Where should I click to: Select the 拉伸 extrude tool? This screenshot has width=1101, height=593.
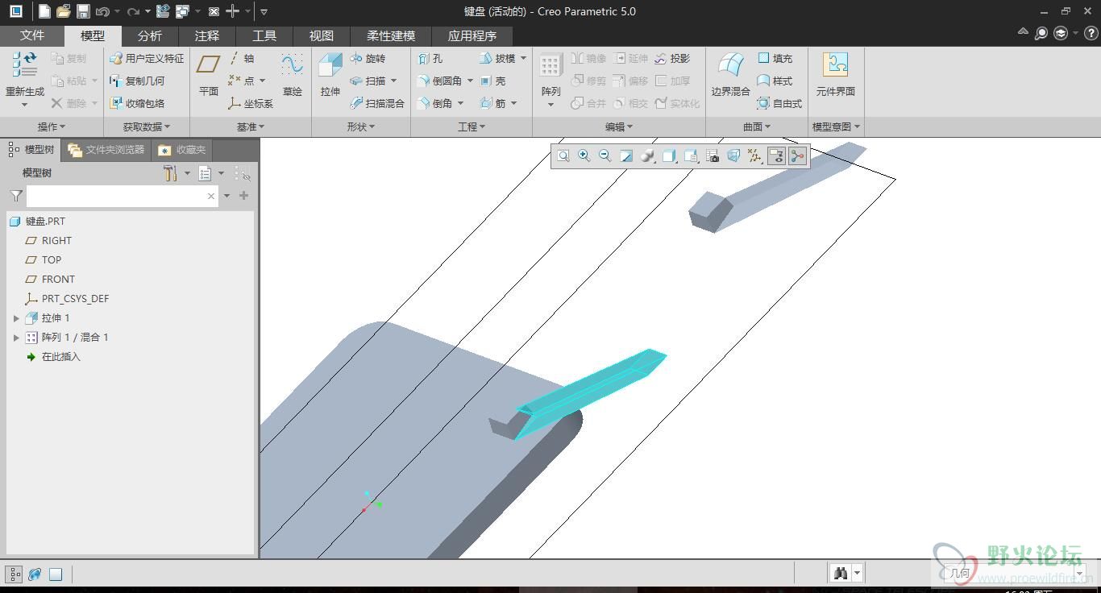coord(330,75)
